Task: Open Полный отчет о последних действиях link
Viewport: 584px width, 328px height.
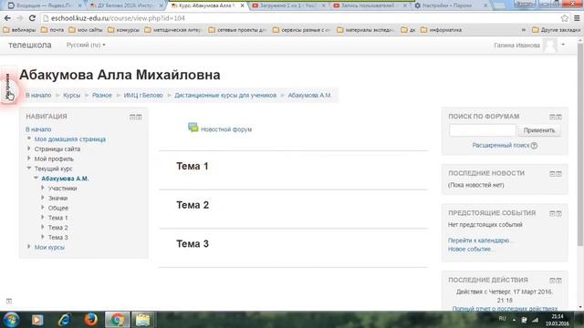Action: (x=505, y=308)
